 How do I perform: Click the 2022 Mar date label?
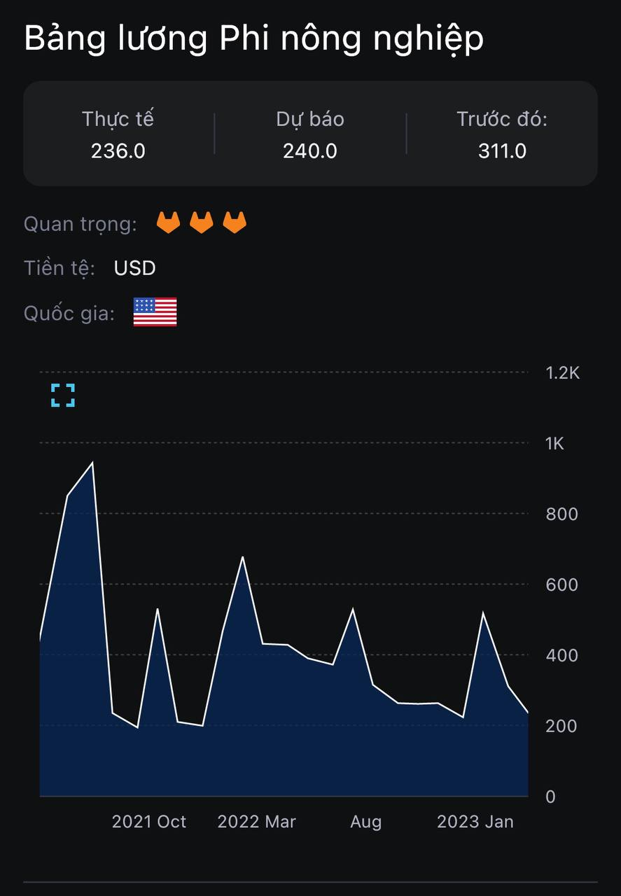(257, 822)
